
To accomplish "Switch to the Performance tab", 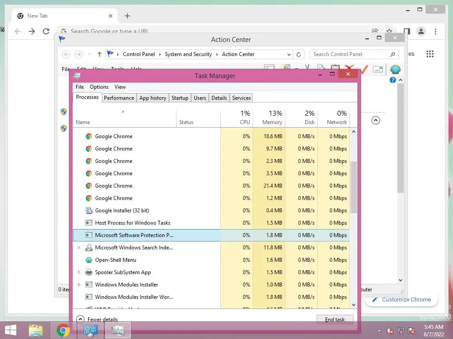I will 119,98.
